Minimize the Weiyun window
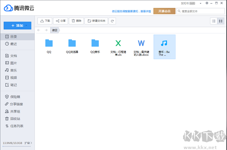 coord(211,3)
